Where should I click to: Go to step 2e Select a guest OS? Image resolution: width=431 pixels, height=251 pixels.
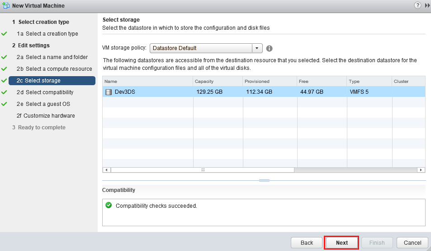pyautogui.click(x=43, y=104)
